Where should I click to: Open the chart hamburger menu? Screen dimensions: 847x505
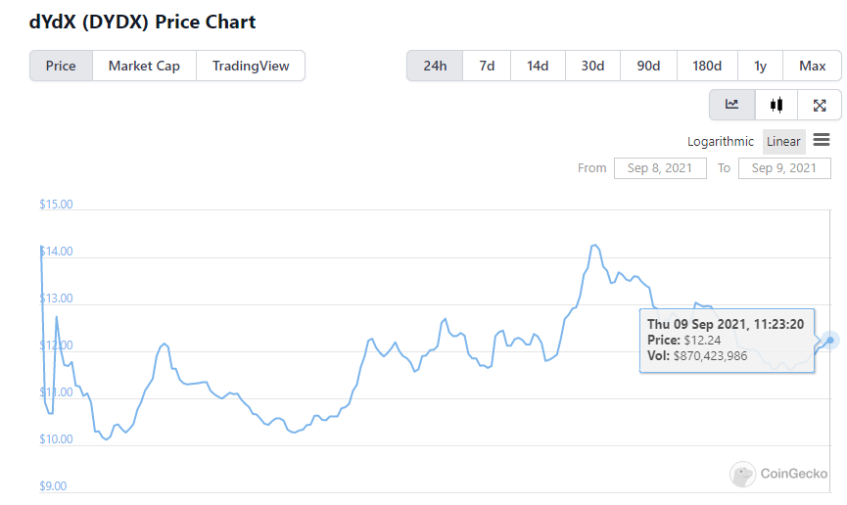(x=822, y=140)
